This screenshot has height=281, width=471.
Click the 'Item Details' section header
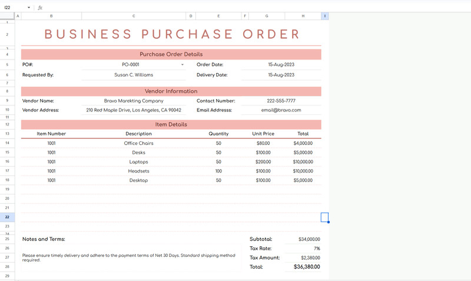(171, 124)
